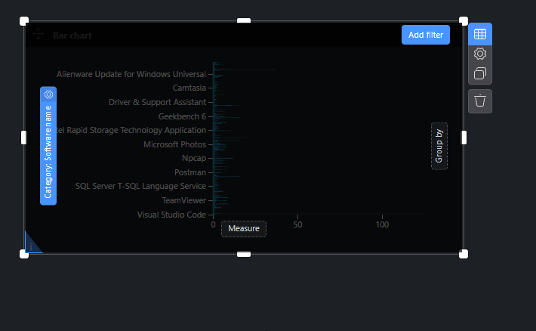536x331 pixels.
Task: Click the Microsoft Photos axis label
Action: click(174, 144)
